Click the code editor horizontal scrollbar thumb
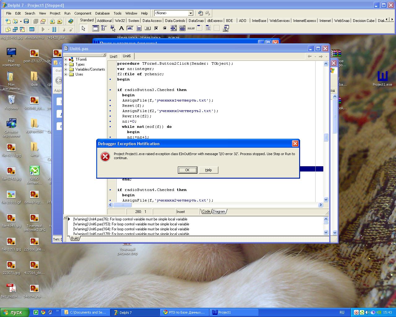This screenshot has width=396, height=317. click(123, 205)
